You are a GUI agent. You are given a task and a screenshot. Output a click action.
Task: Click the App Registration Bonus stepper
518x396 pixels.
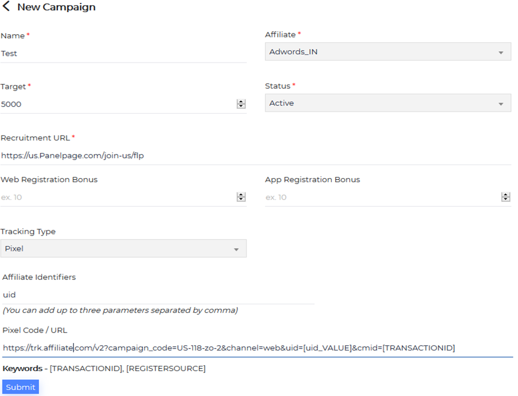pyautogui.click(x=505, y=197)
